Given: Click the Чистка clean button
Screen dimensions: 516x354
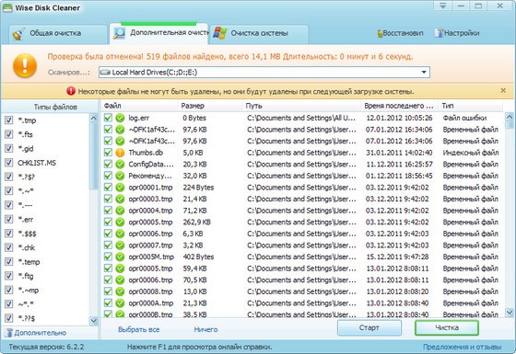Looking at the screenshot, I should (447, 327).
